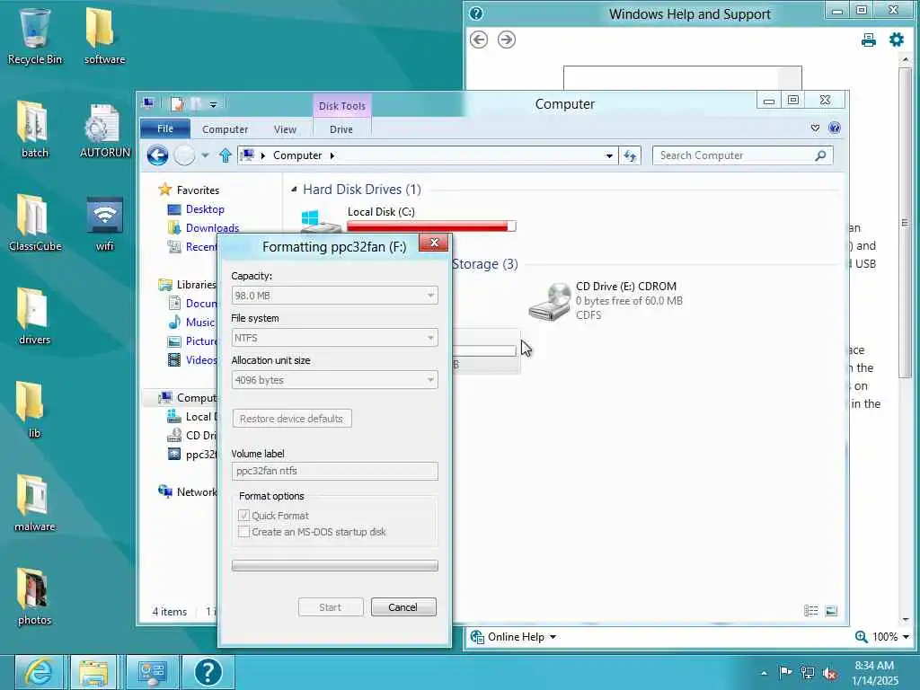Go back in Windows Help and Support

pos(479,40)
